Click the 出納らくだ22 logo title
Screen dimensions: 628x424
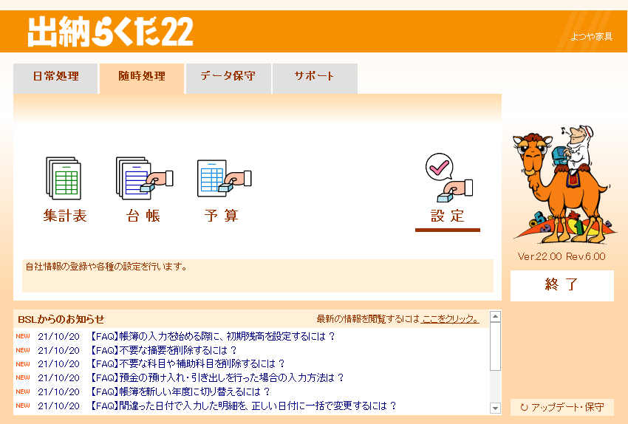(x=111, y=32)
